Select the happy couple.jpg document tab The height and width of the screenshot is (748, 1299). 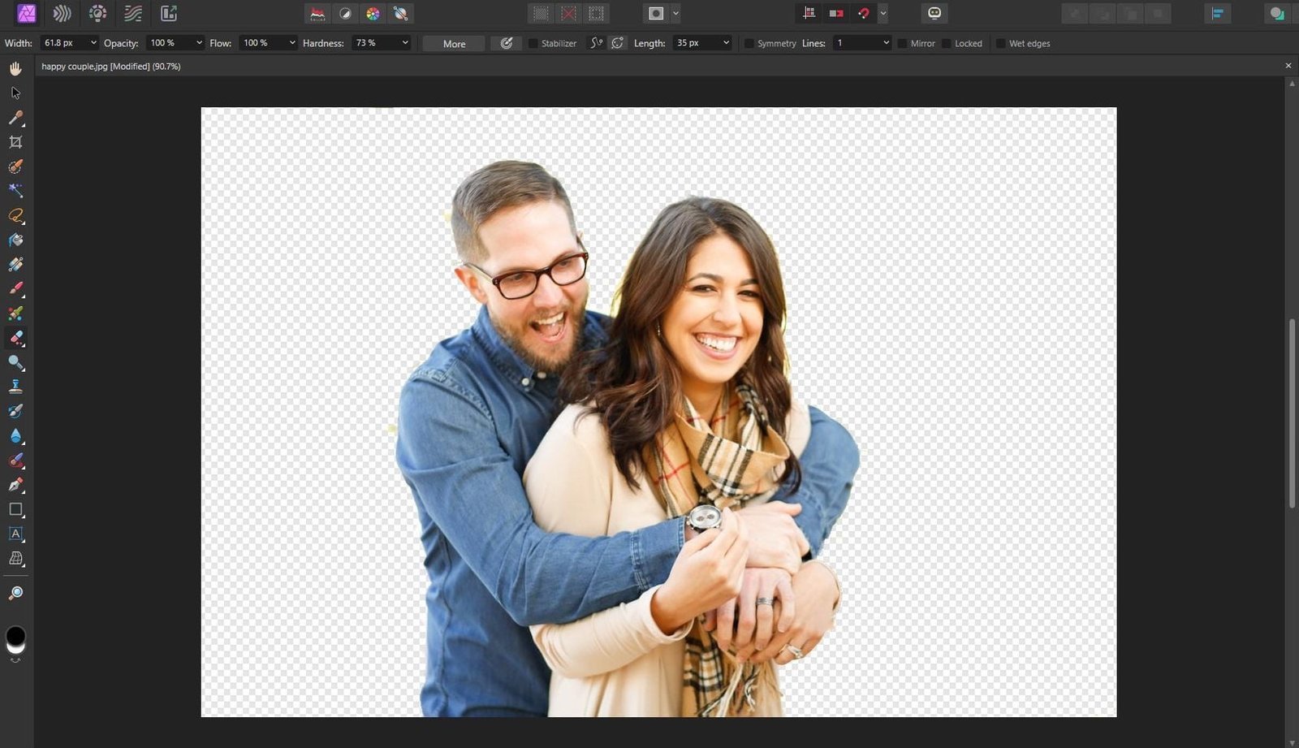(x=111, y=67)
